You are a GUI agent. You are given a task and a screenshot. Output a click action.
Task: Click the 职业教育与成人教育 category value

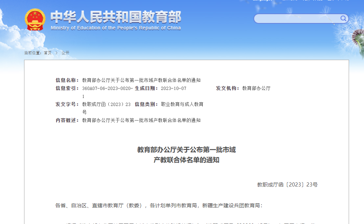pos(182,105)
